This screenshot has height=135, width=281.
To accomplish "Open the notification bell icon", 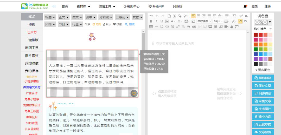I will click(245, 6).
